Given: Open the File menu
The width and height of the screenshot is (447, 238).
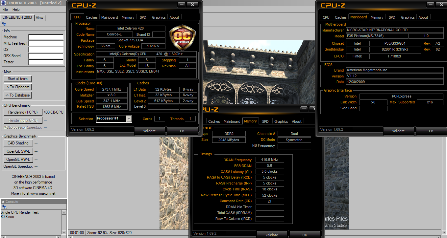Looking at the screenshot, I should [5, 10].
